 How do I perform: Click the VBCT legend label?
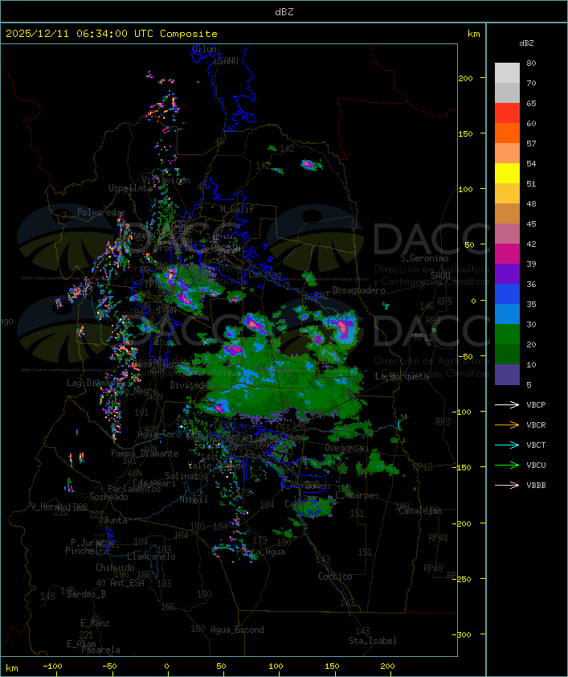point(536,445)
